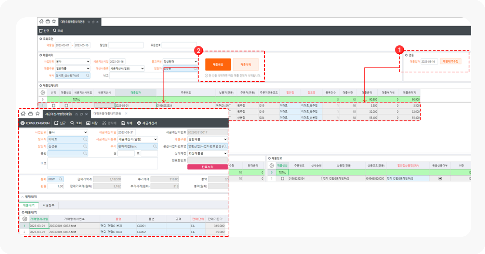This screenshot has height=254, width=485.
Task: Toggle 매출생성 checkbox in 매출정보 row 1
Action: click(x=282, y=179)
